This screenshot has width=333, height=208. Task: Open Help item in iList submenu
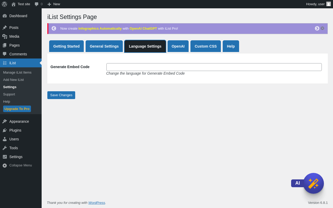[x=7, y=102]
